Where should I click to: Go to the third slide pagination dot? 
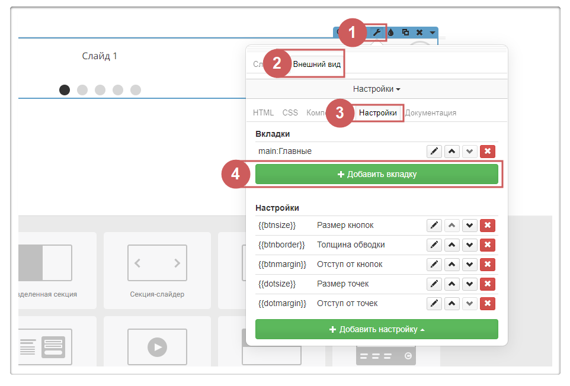(100, 90)
